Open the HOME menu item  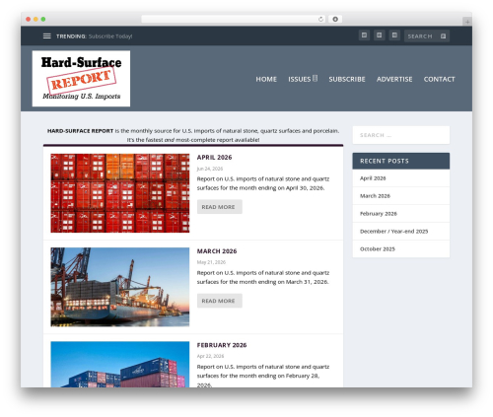[266, 79]
